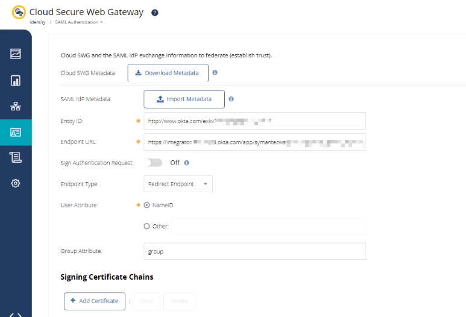The height and width of the screenshot is (317, 466).
Task: Click the SAML IdP Metadata label
Action: 86,99
